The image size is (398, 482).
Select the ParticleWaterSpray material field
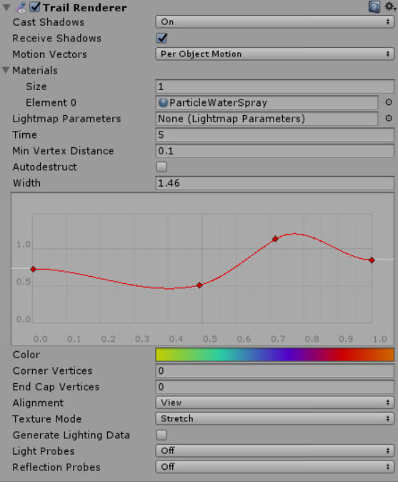pyautogui.click(x=267, y=103)
